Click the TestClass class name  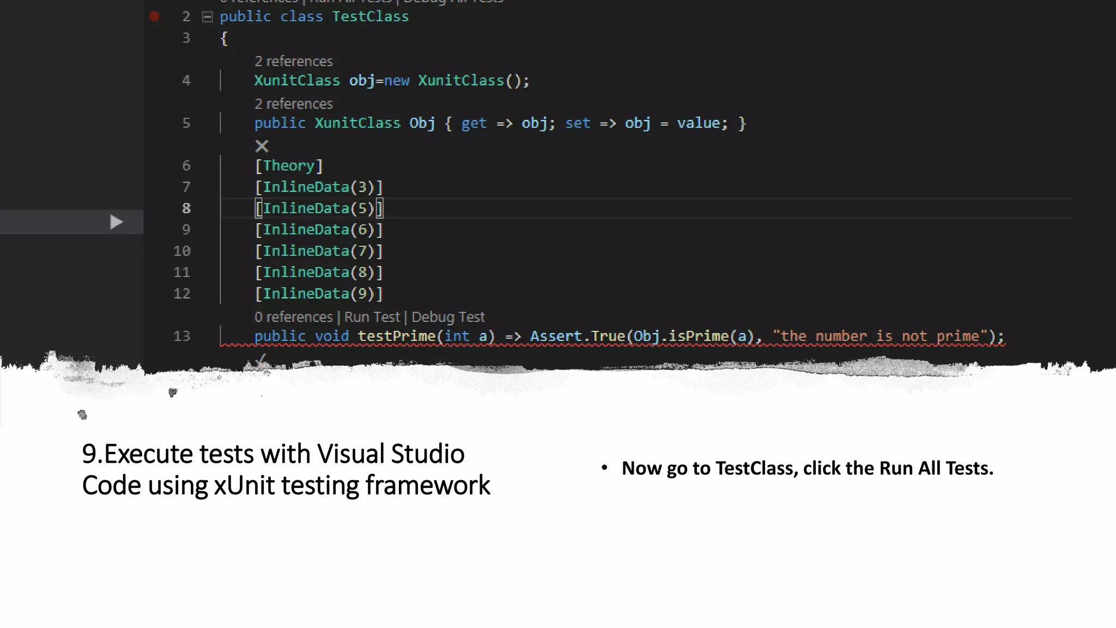(370, 17)
